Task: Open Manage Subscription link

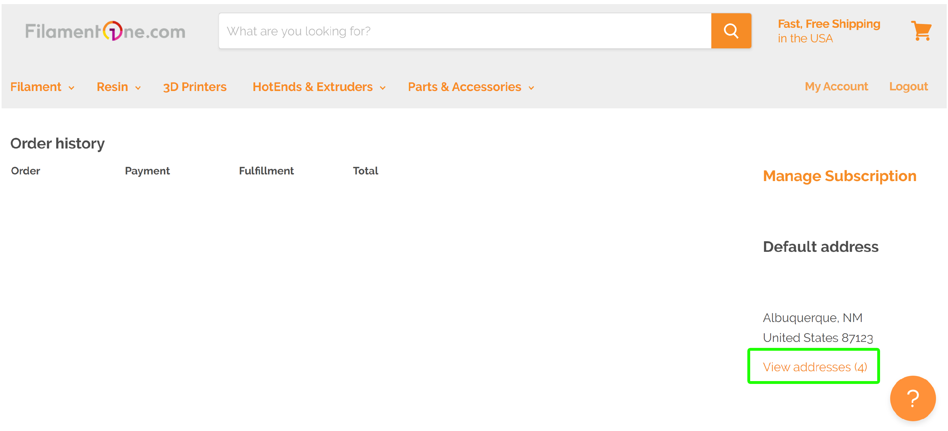Action: 839,176
